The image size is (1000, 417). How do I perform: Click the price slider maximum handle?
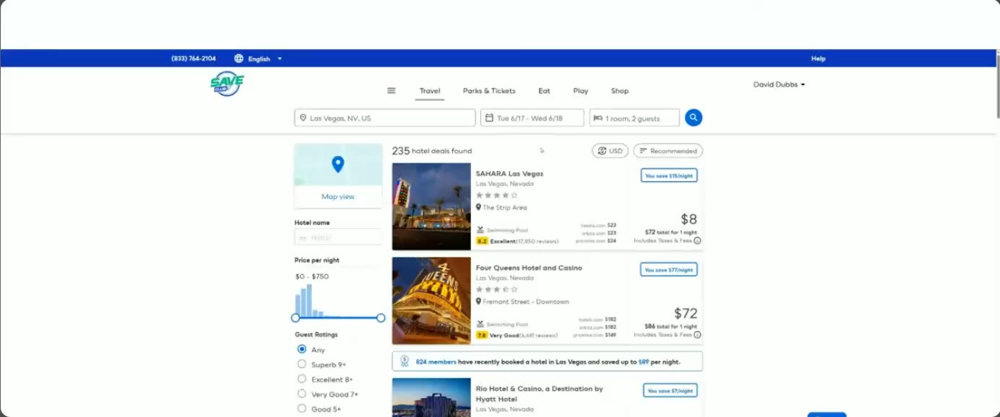coord(381,317)
